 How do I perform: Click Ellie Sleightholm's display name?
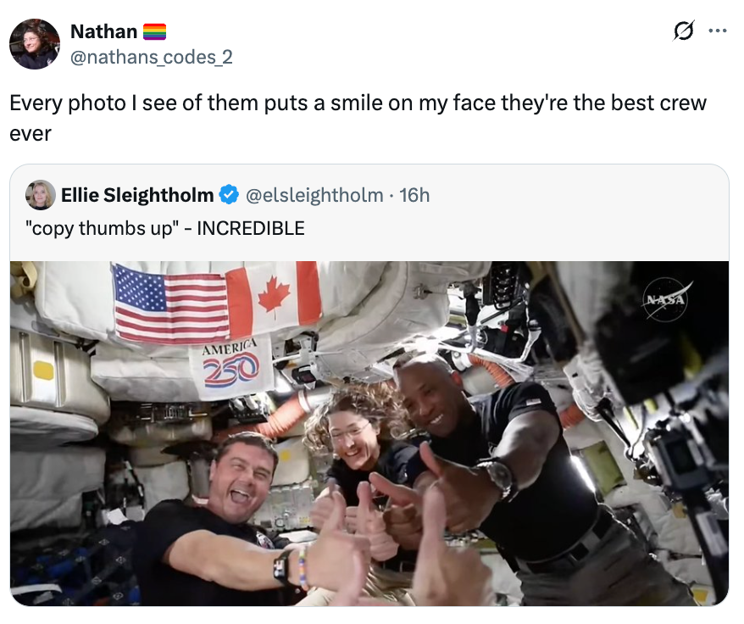141,194
